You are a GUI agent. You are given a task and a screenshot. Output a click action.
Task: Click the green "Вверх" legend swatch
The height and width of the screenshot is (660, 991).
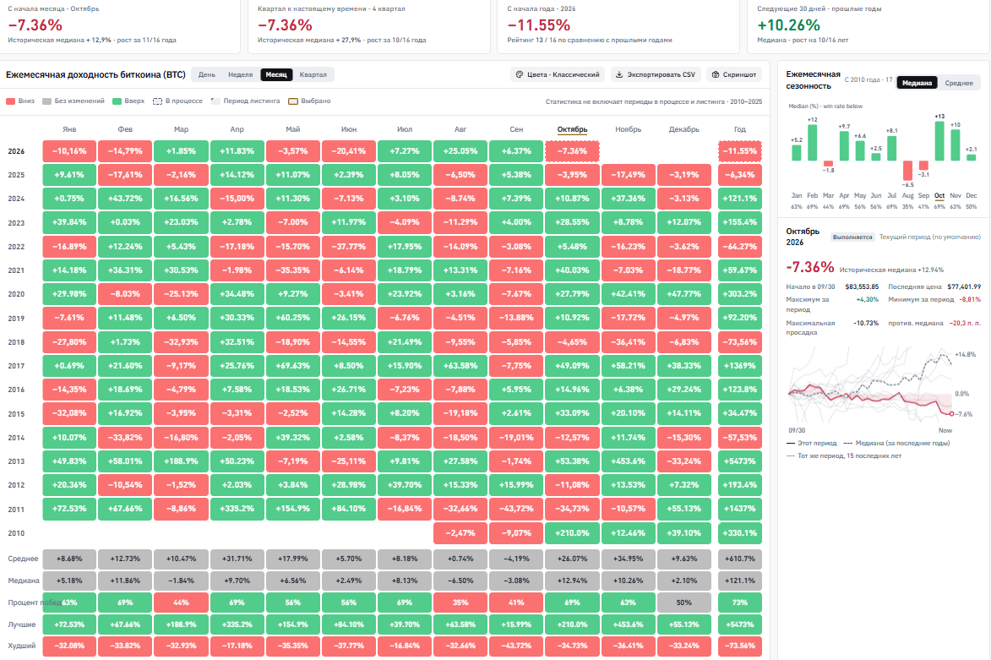click(117, 101)
